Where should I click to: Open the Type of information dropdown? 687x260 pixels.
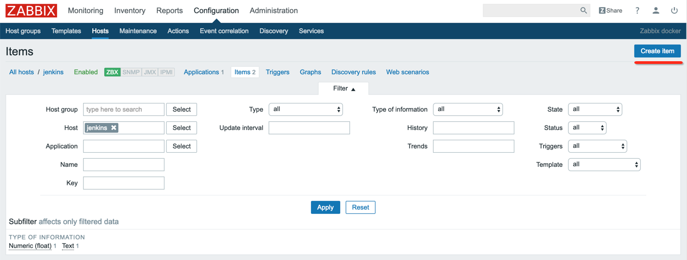[x=467, y=109]
